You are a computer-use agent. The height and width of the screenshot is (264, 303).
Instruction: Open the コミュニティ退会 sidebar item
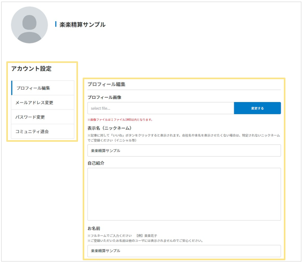pyautogui.click(x=32, y=131)
